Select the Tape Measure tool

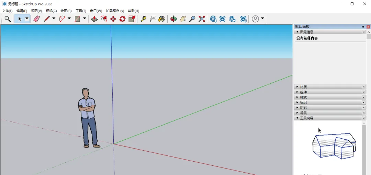pyautogui.click(x=143, y=19)
